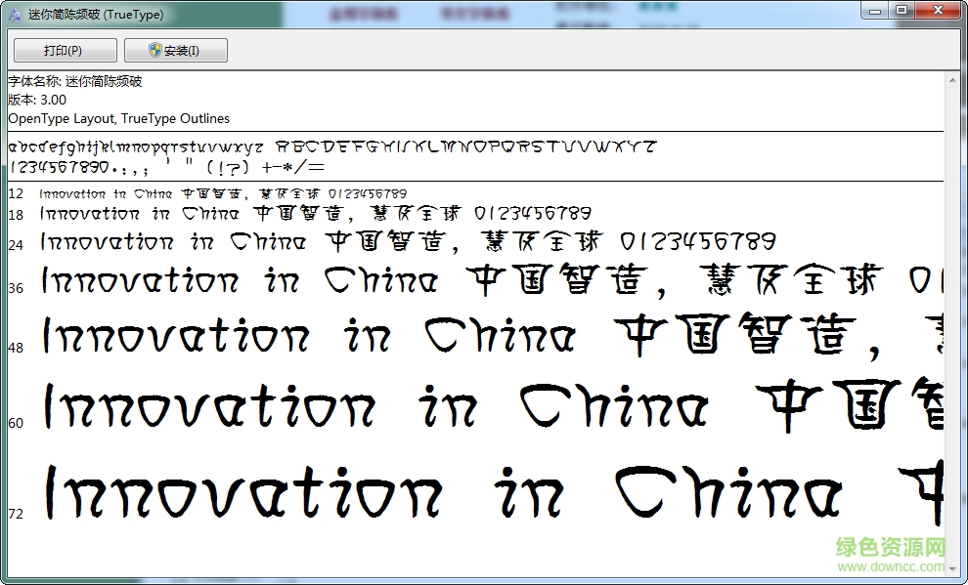Viewport: 968px width, 585px height.
Task: Close the font preview window
Action: click(938, 10)
